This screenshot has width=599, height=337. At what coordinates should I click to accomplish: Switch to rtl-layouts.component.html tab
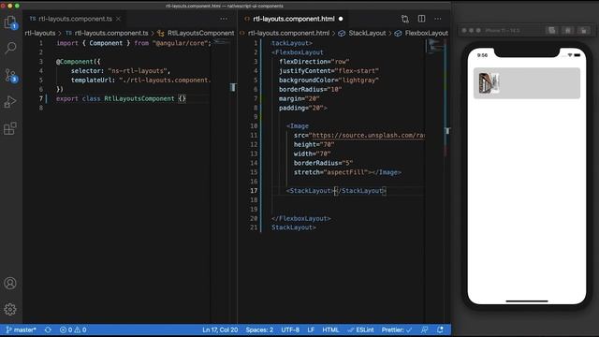click(x=294, y=19)
